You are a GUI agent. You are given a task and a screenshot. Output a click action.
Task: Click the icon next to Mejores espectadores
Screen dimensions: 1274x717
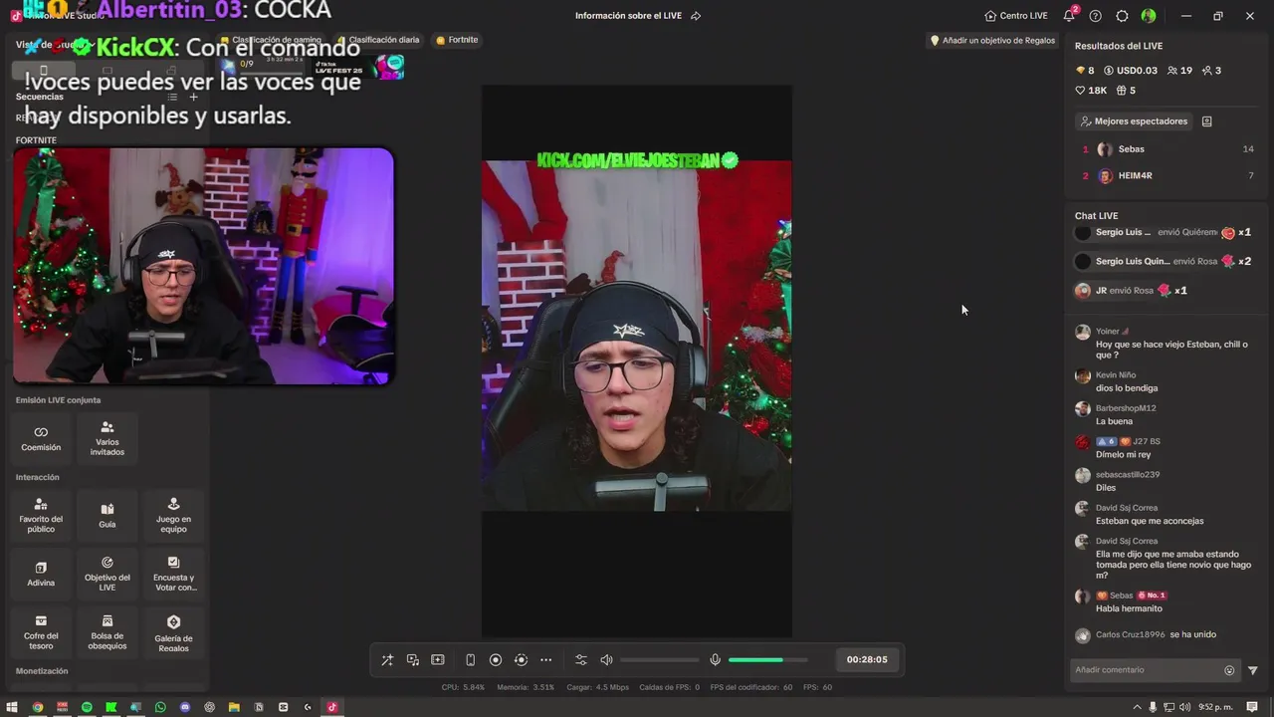point(1206,121)
